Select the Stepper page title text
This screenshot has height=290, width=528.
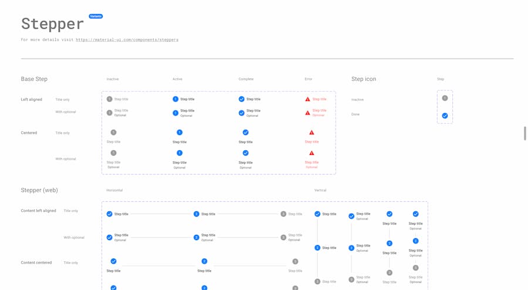pos(52,24)
